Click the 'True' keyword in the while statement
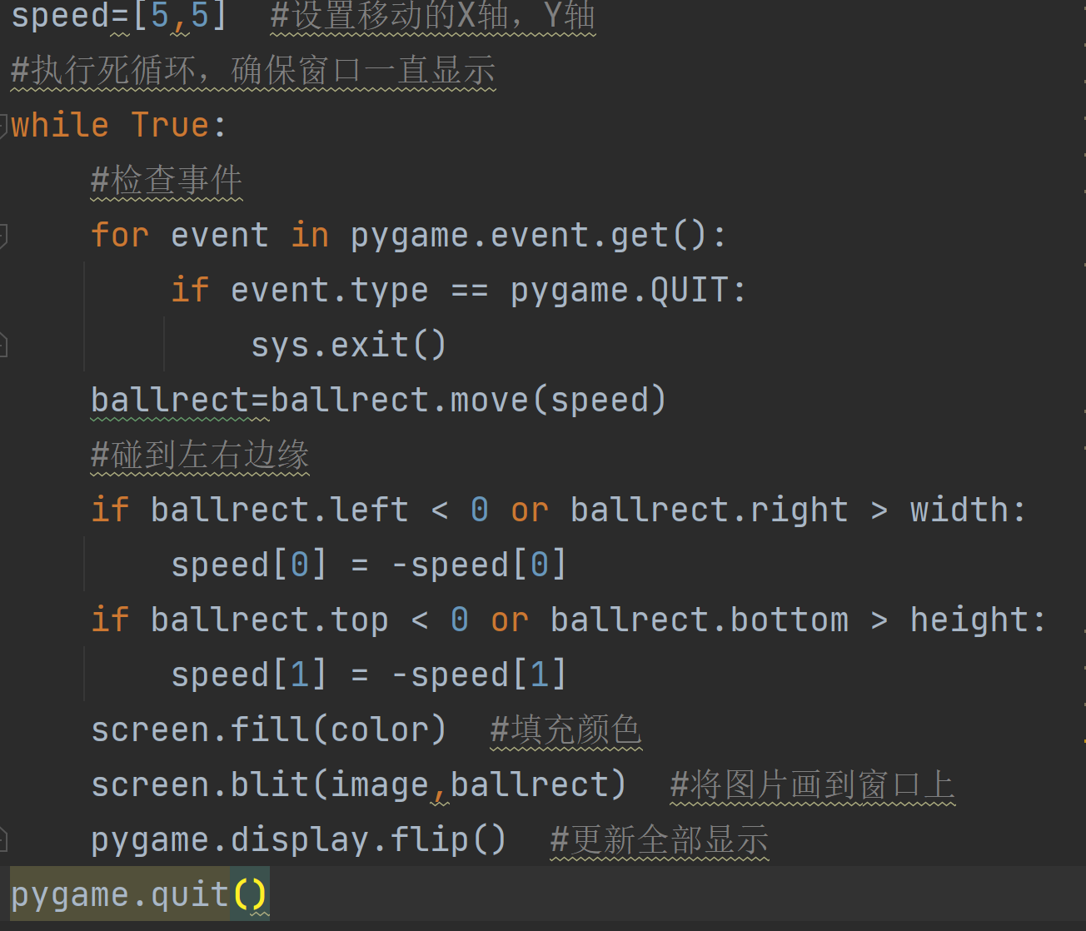Screen dimensions: 1086x931 (170, 126)
